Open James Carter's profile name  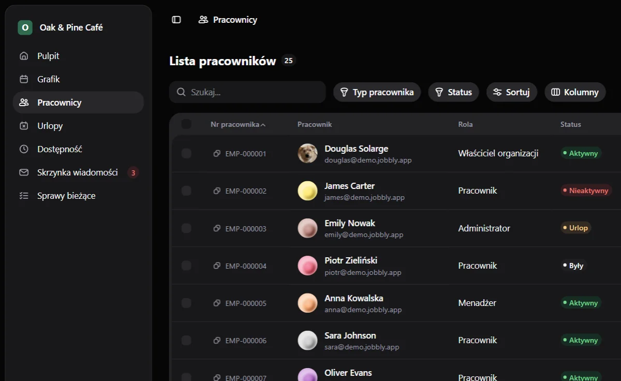coord(349,186)
